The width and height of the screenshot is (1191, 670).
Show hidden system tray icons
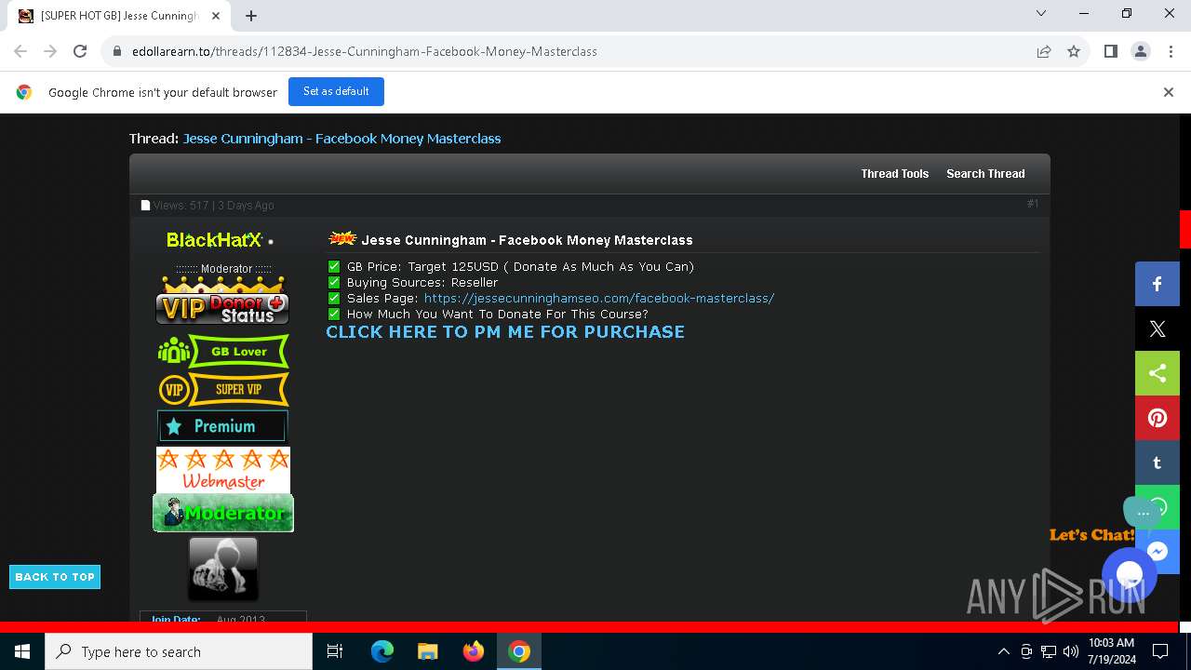tap(1003, 651)
